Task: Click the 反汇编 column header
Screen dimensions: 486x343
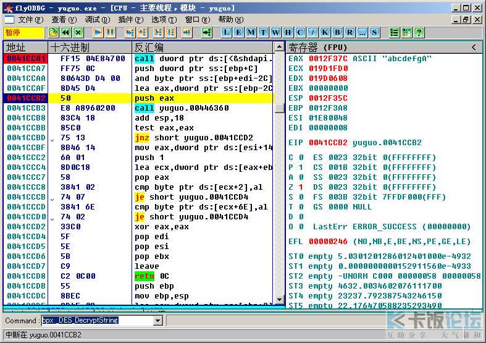Action: (203, 48)
